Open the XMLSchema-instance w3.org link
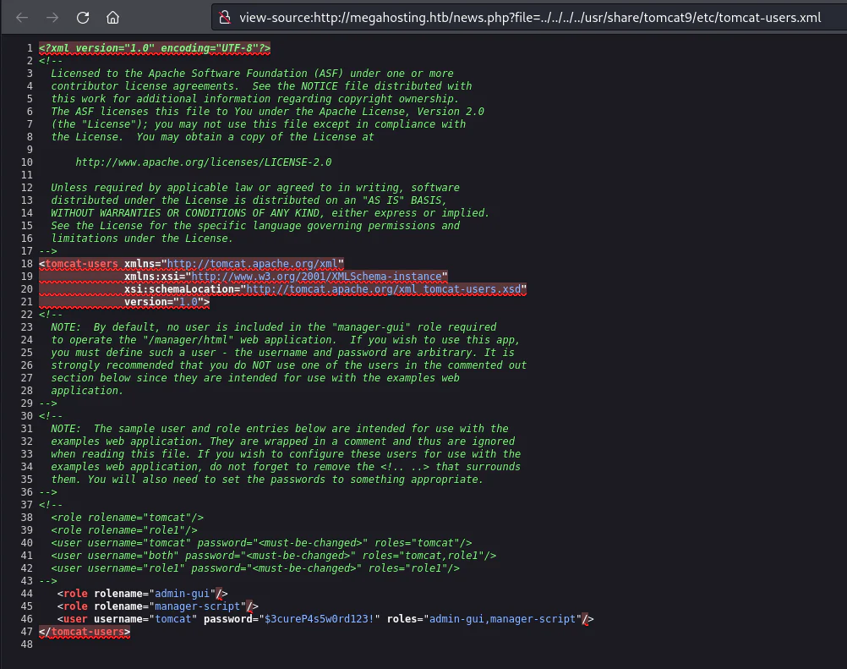The width and height of the screenshot is (847, 669). pos(316,276)
